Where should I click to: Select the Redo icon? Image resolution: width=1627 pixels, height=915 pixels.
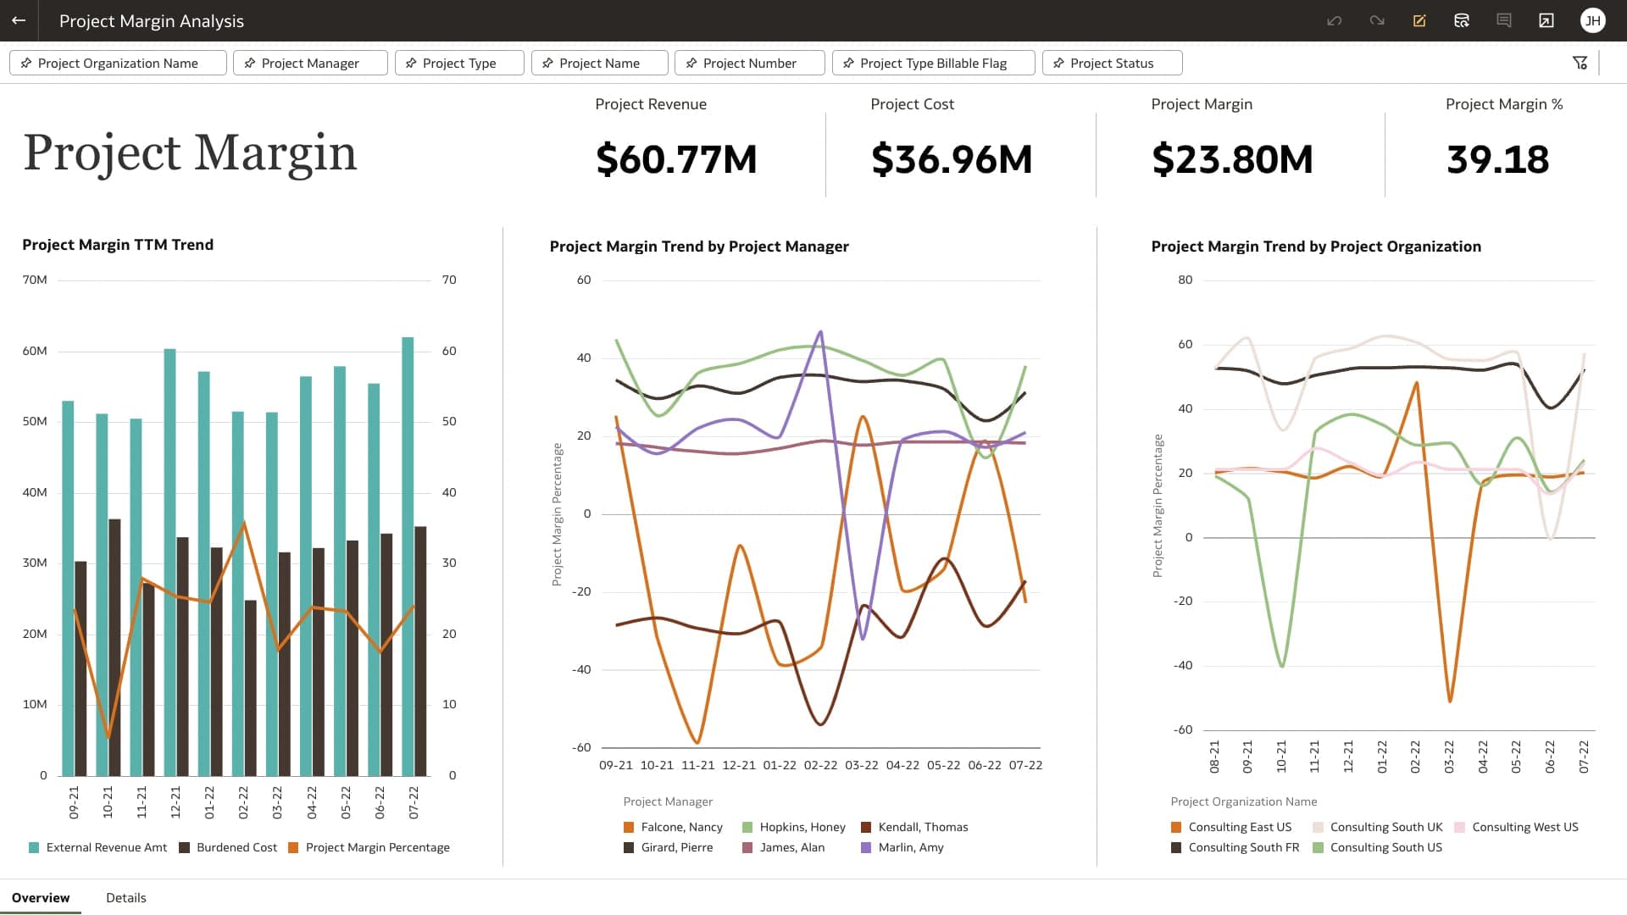coord(1377,21)
